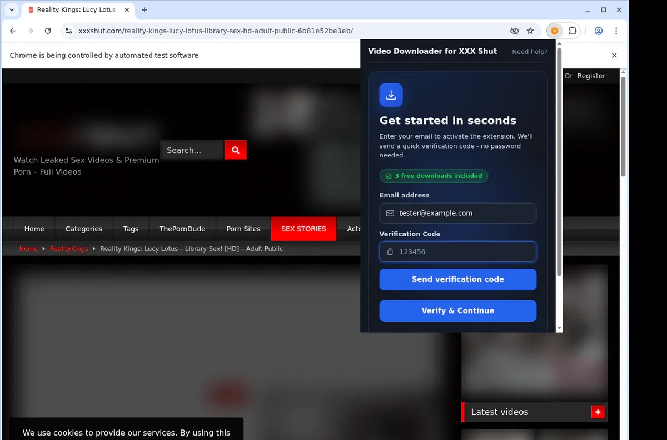
Task: Open a new browser tab
Action: click(x=145, y=10)
